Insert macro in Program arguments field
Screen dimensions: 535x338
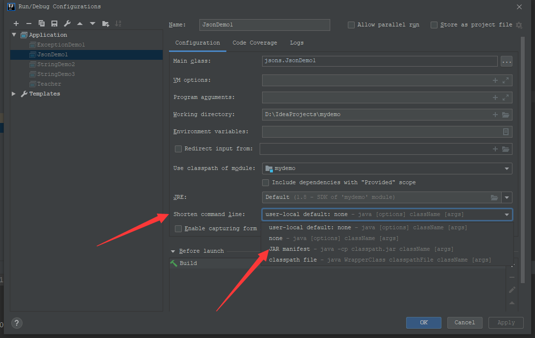(x=495, y=97)
